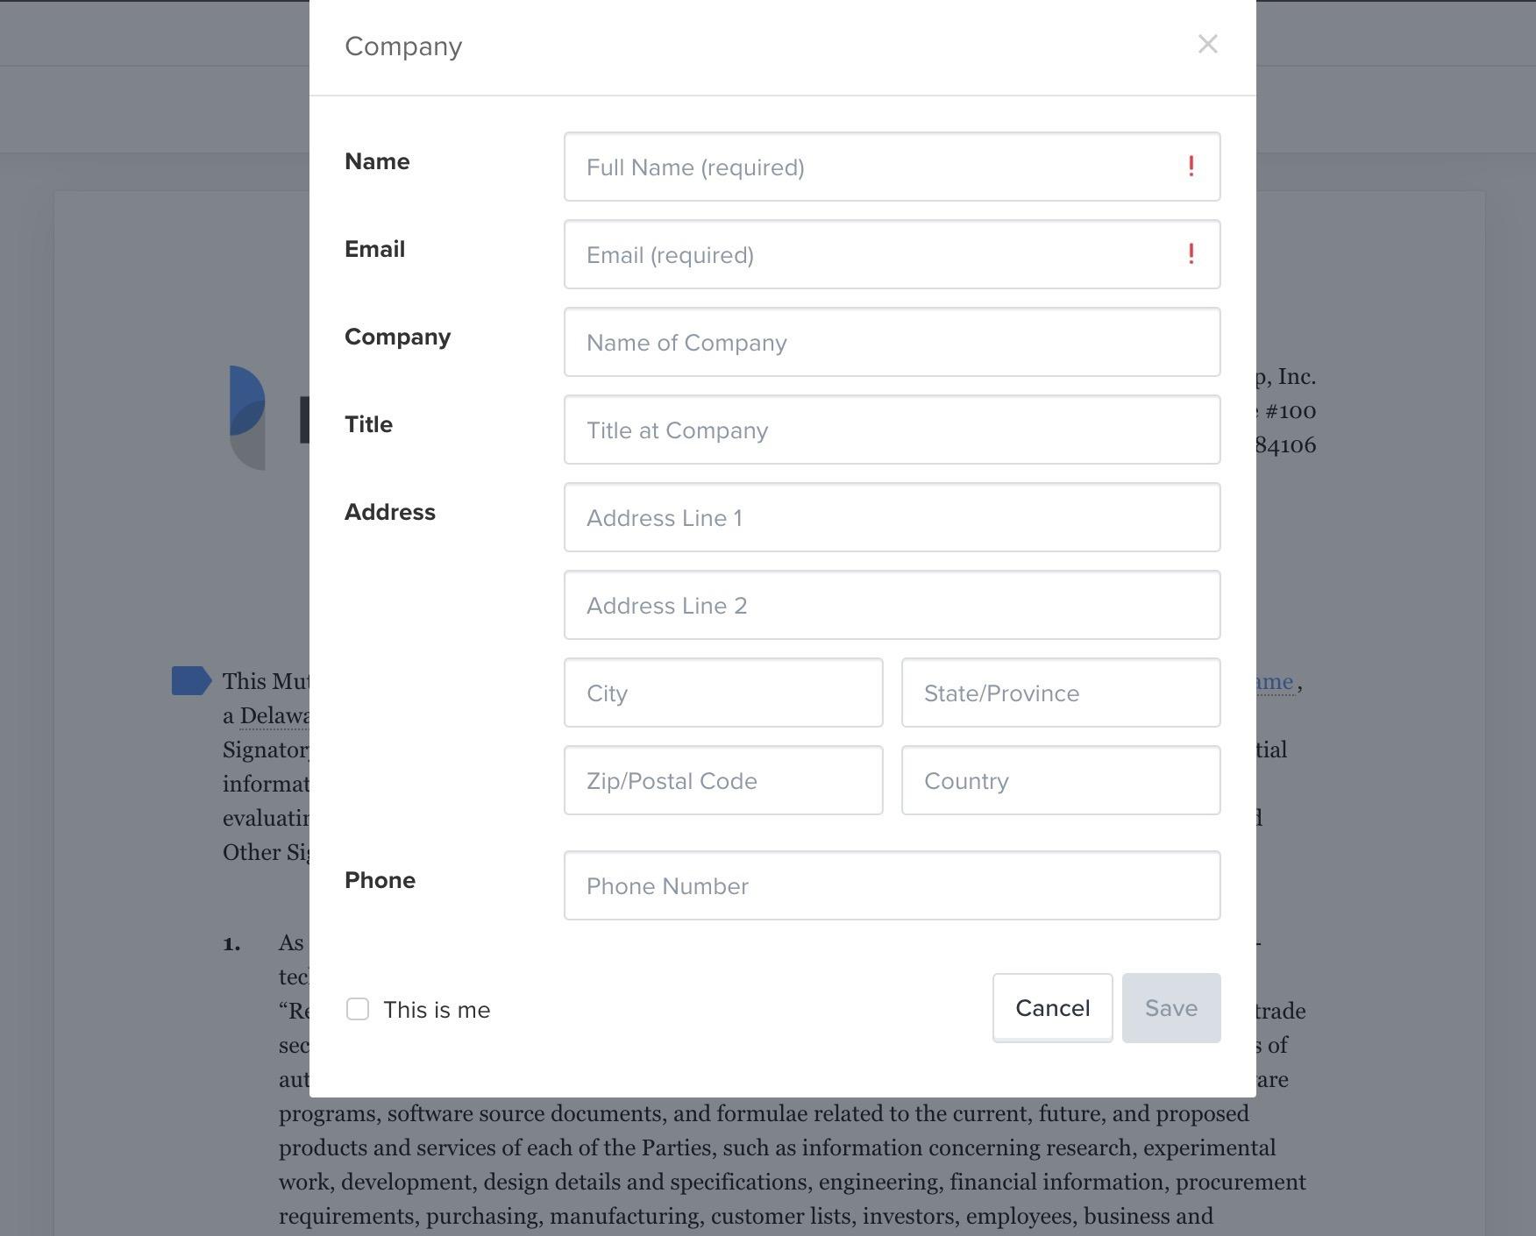Click the red alert icon in Email field
Image resolution: width=1536 pixels, height=1236 pixels.
(x=1191, y=254)
